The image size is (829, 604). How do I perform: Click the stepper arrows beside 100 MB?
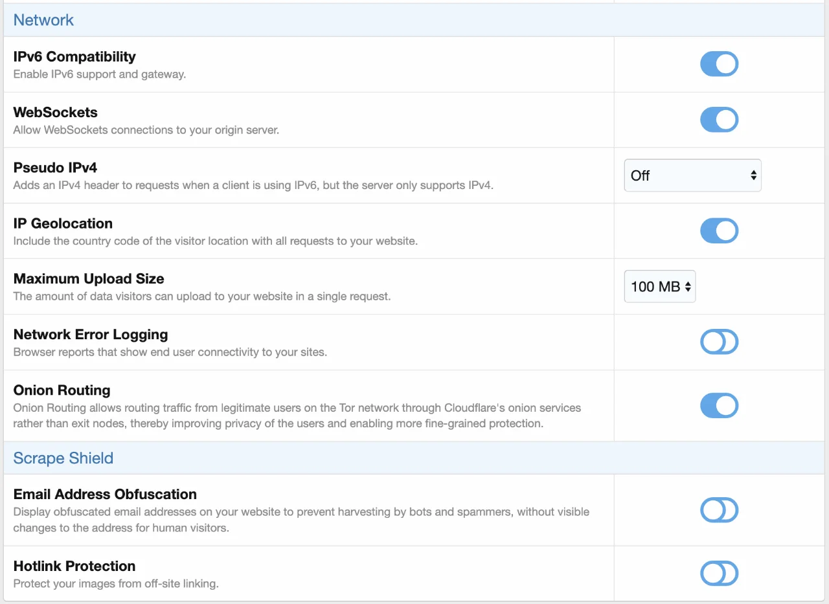687,286
